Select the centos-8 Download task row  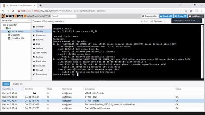[102, 104]
